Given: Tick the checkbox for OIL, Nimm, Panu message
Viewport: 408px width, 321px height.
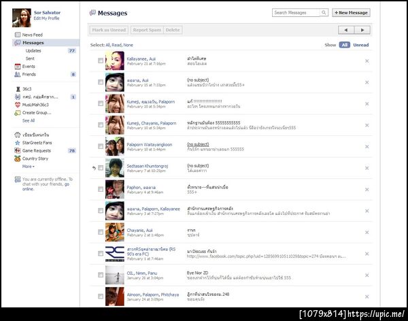Looking at the screenshot, I should 101,275.
